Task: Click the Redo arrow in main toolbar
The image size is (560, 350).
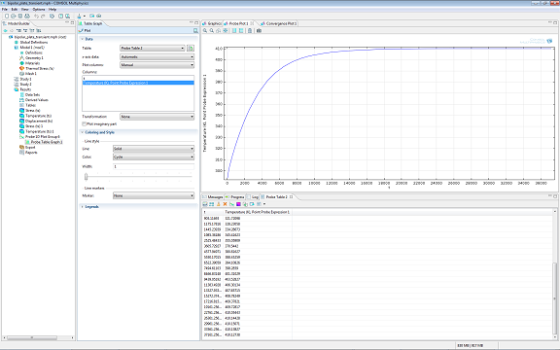Action: tap(43, 17)
